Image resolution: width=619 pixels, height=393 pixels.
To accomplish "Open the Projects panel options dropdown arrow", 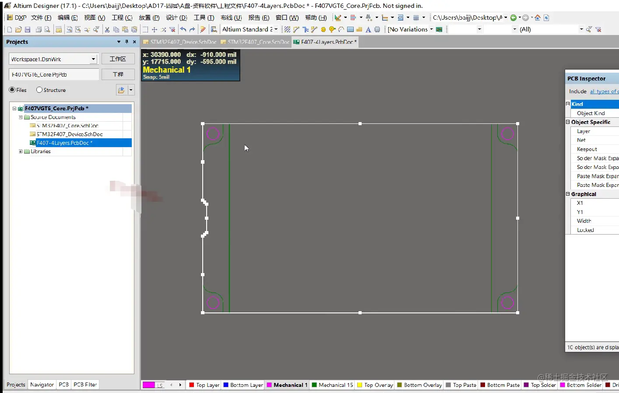I will pyautogui.click(x=119, y=42).
